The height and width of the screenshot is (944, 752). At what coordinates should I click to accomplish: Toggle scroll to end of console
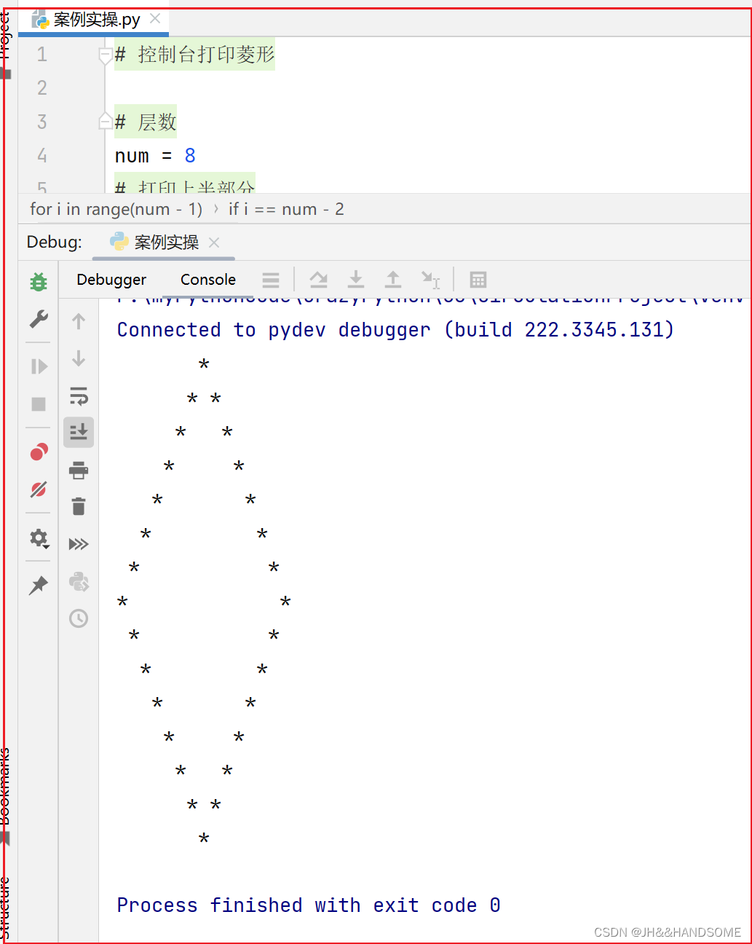79,433
